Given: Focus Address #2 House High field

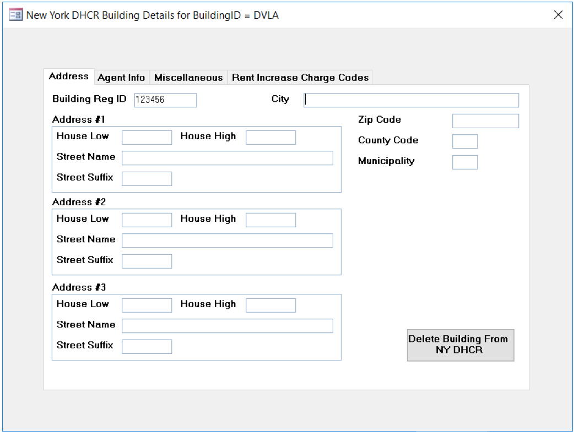Looking at the screenshot, I should (271, 220).
